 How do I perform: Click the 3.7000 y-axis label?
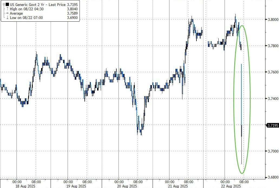click(x=272, y=151)
